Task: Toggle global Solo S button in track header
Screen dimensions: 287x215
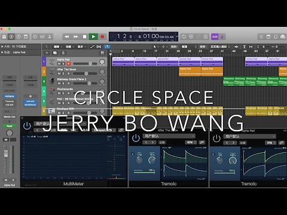Action: pos(63,53)
